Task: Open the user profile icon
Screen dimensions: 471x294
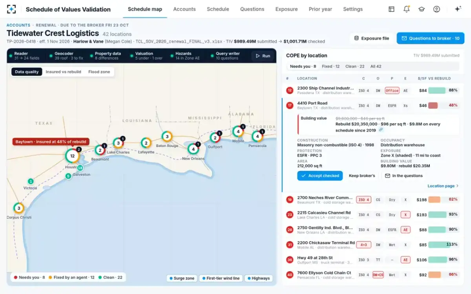Action: [436, 9]
